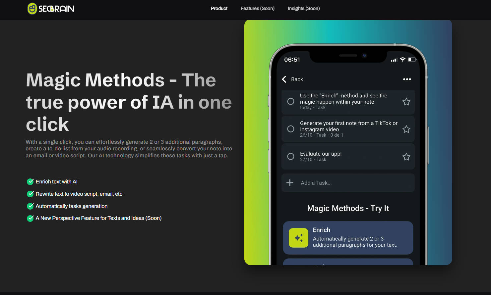Click the Product navigation link
Image resolution: width=491 pixels, height=295 pixels.
[219, 9]
